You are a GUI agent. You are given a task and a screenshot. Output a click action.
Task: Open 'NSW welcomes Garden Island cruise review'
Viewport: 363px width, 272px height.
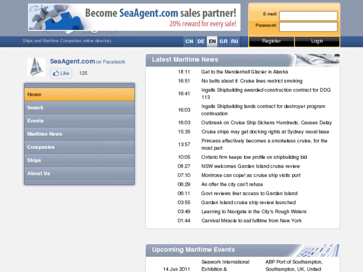(x=251, y=166)
